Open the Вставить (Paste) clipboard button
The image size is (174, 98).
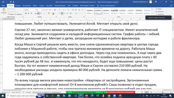(x=4, y=11)
